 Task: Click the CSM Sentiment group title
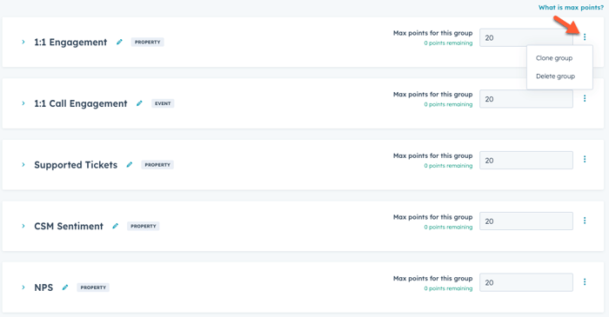69,226
